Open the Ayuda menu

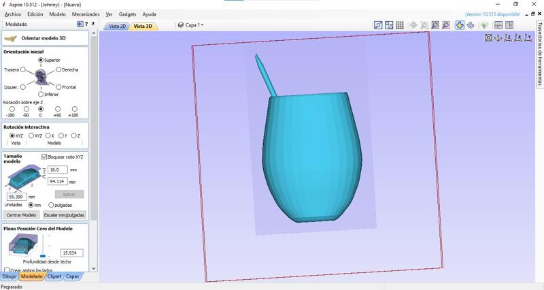(149, 14)
